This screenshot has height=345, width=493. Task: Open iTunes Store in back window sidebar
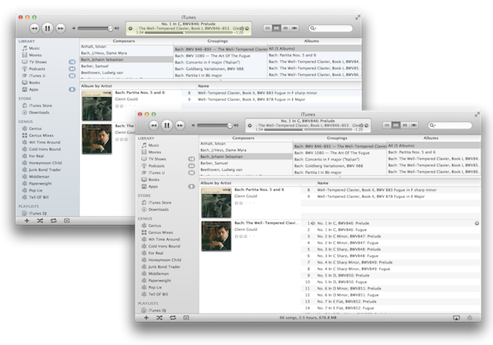(40, 106)
